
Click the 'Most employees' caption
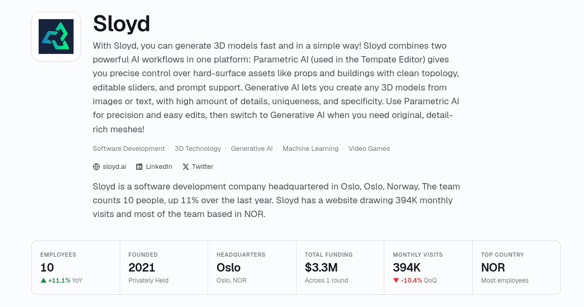pyautogui.click(x=505, y=280)
